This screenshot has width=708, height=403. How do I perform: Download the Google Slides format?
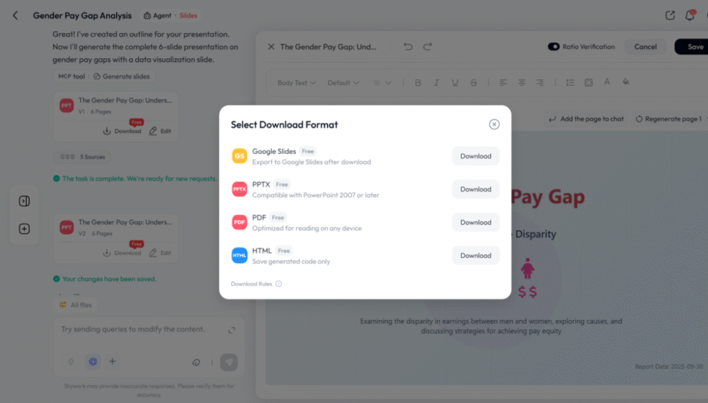476,156
